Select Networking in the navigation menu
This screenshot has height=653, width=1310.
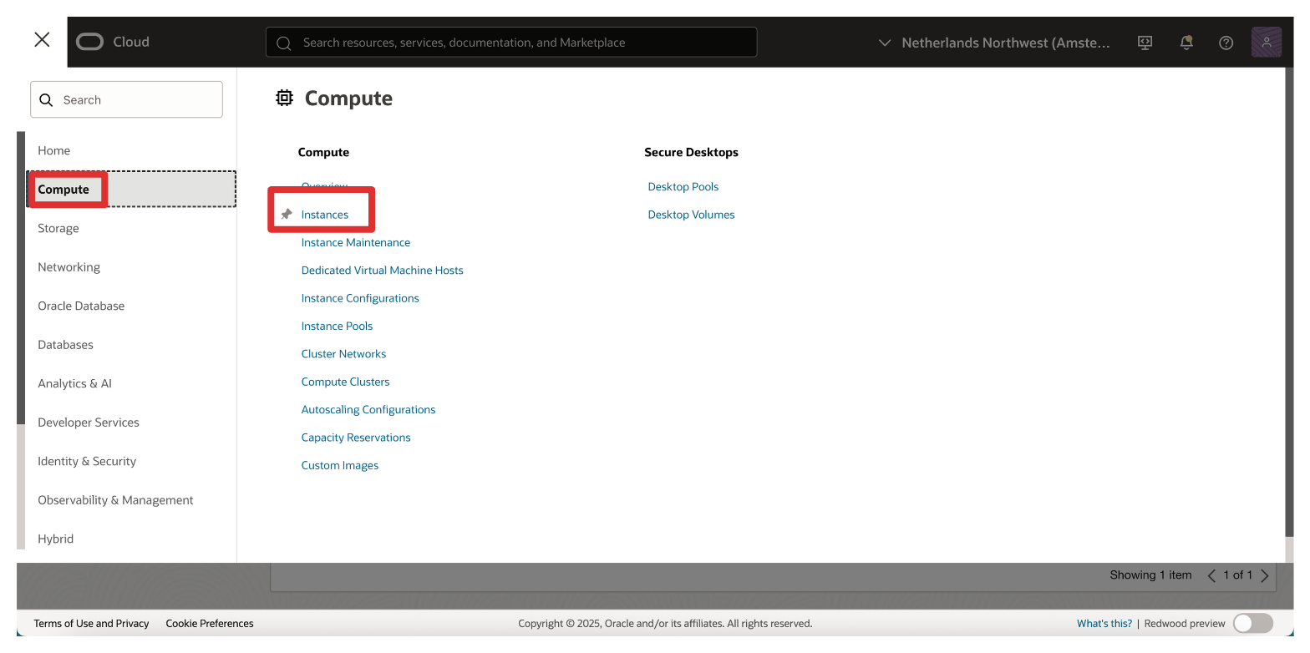[x=69, y=267]
